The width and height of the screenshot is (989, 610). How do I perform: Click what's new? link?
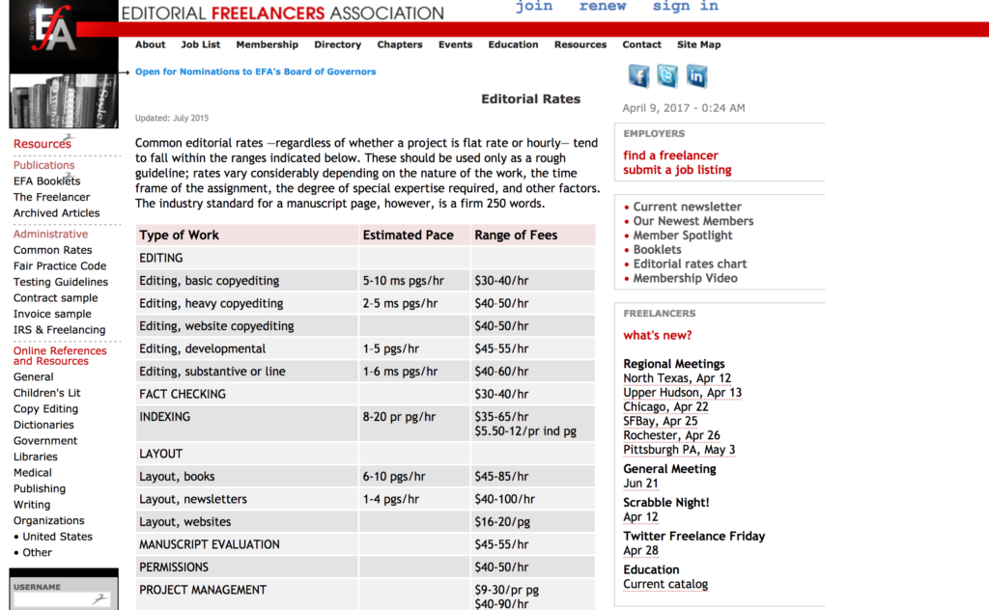[x=657, y=335]
